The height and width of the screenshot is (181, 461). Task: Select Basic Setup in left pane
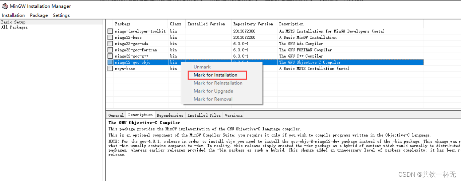click(x=13, y=22)
